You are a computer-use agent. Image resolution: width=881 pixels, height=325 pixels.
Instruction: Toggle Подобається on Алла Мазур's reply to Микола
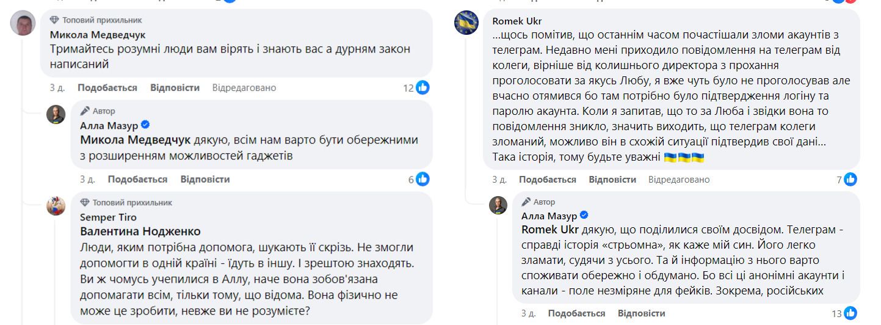tap(137, 179)
